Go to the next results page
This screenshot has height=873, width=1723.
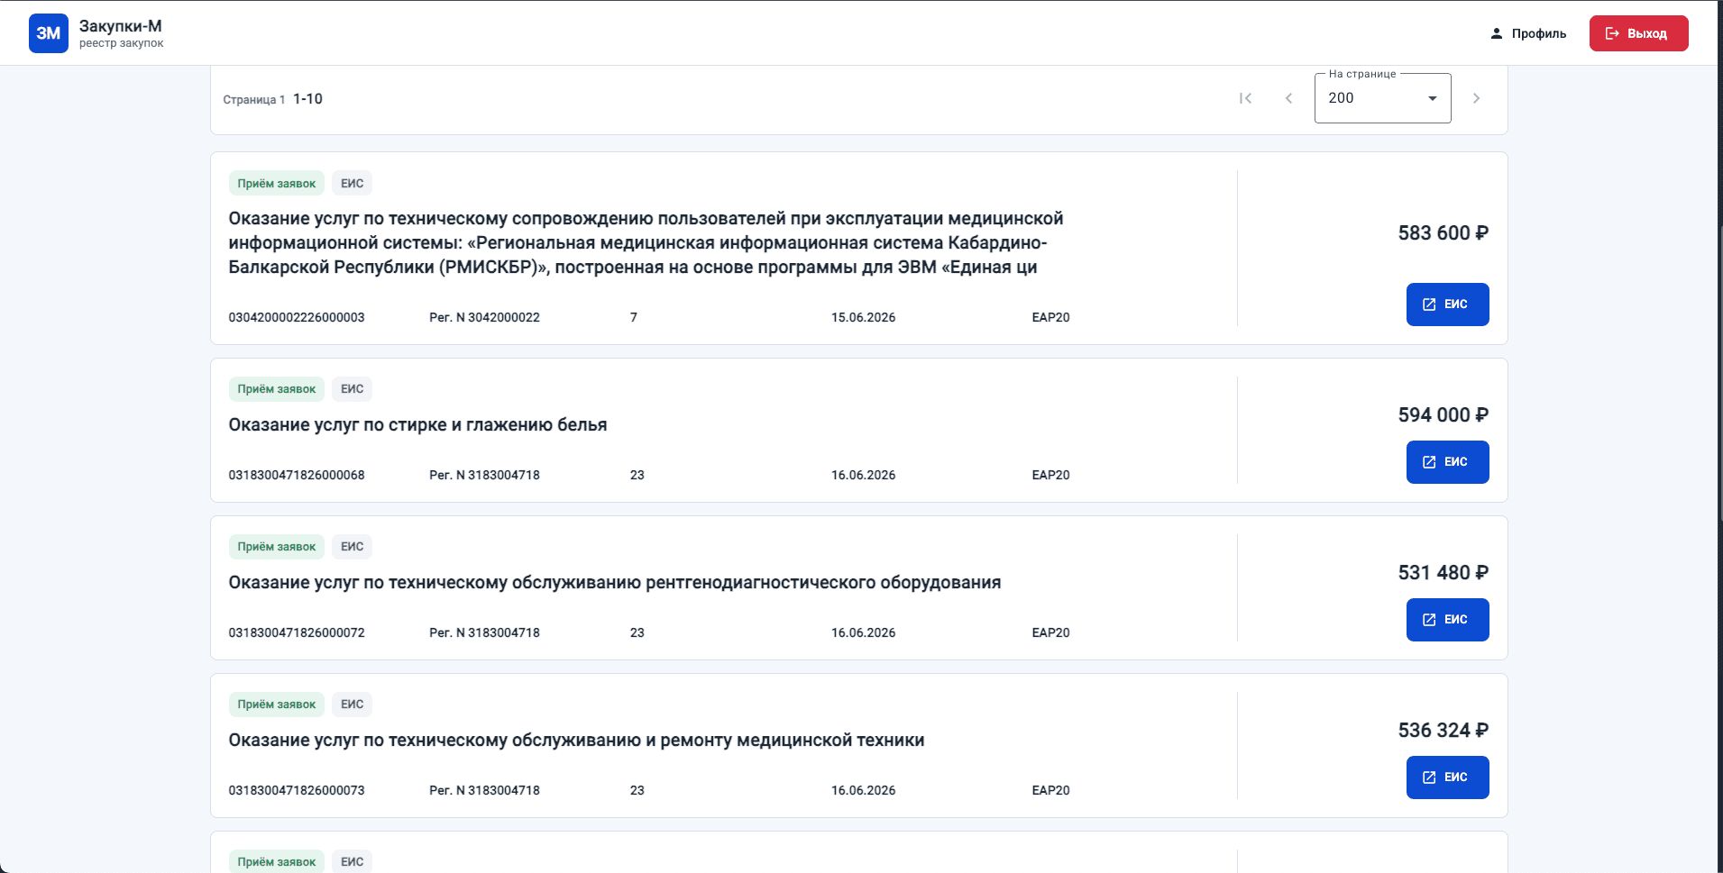tap(1476, 98)
